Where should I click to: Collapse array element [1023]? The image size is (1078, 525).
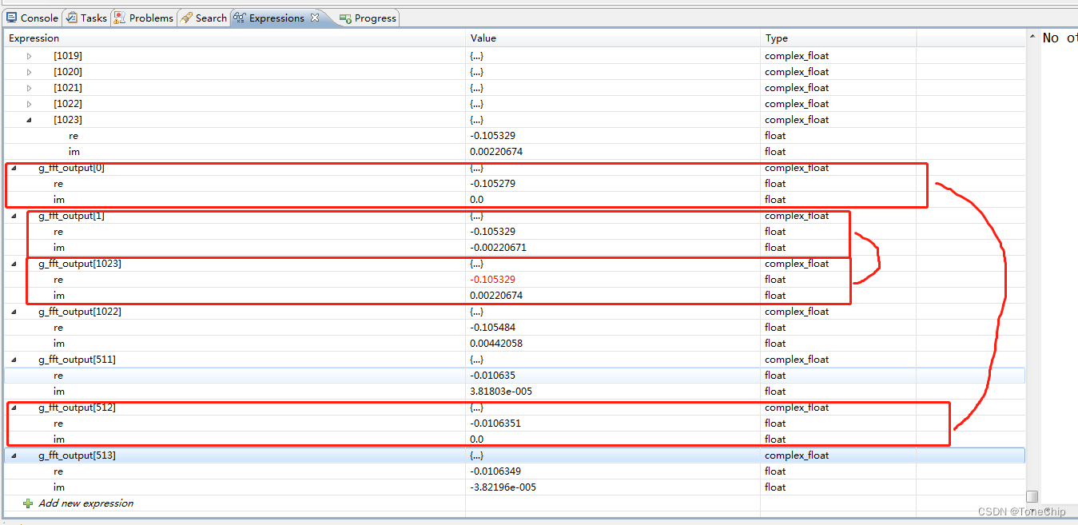(30, 120)
